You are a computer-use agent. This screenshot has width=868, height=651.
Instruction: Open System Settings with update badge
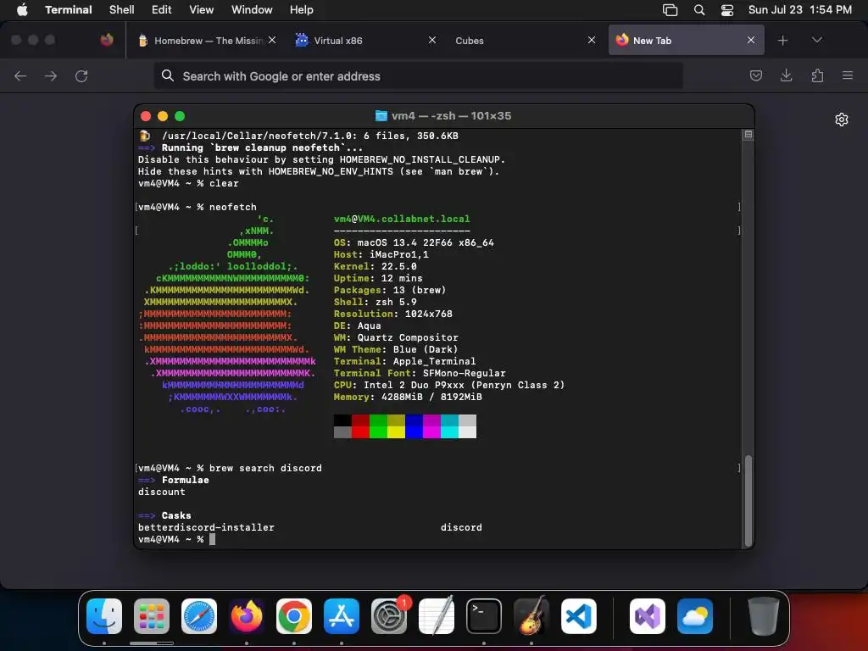(x=389, y=616)
